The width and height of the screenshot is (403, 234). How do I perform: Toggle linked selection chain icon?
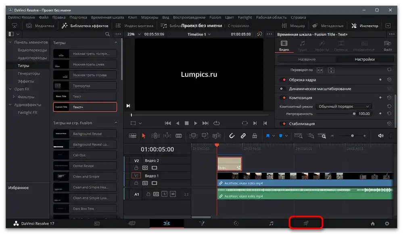tap(243, 136)
